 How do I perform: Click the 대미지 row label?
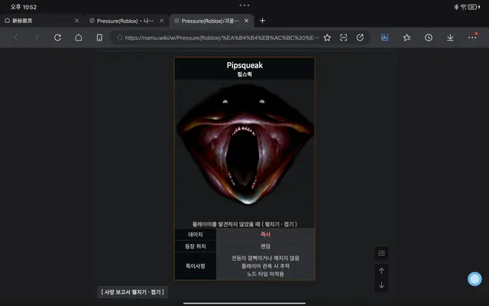click(x=196, y=234)
